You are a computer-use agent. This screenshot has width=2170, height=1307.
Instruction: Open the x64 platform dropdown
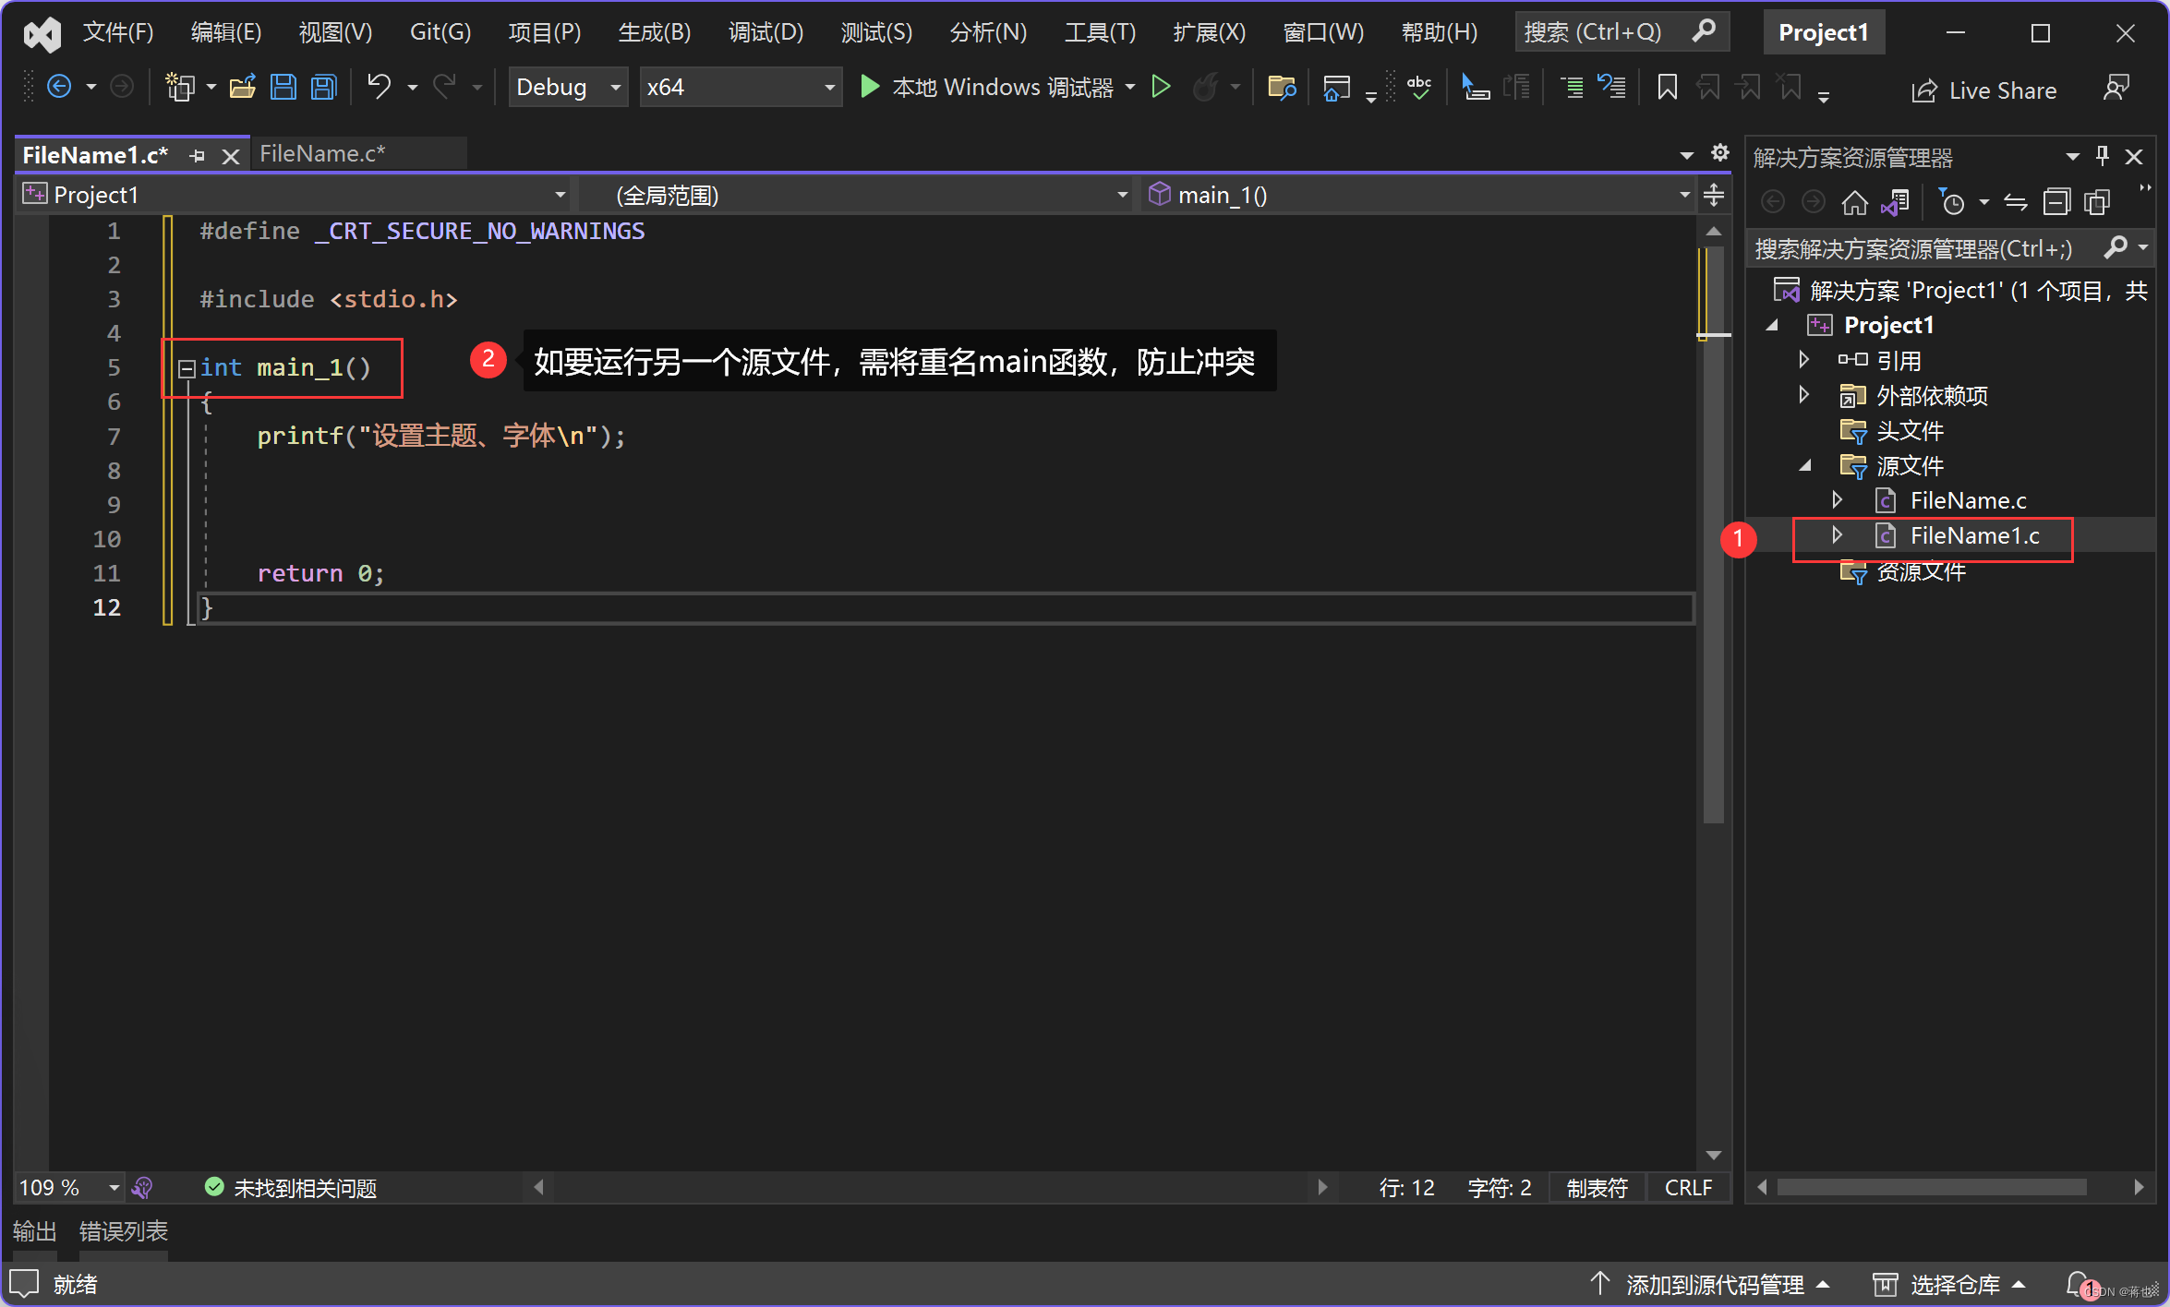point(741,88)
